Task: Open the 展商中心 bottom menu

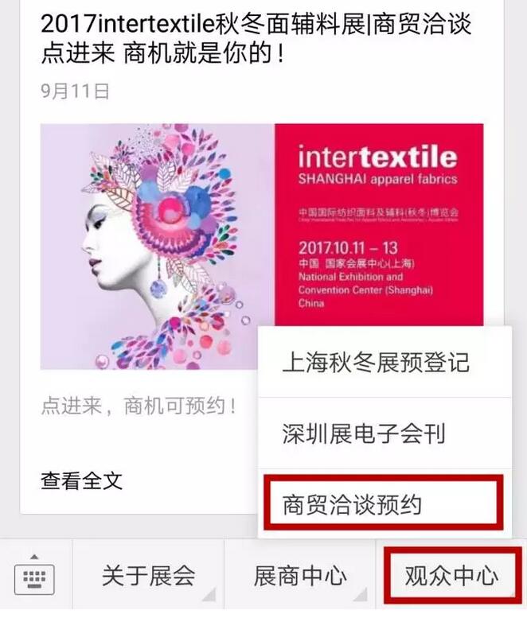Action: point(300,575)
